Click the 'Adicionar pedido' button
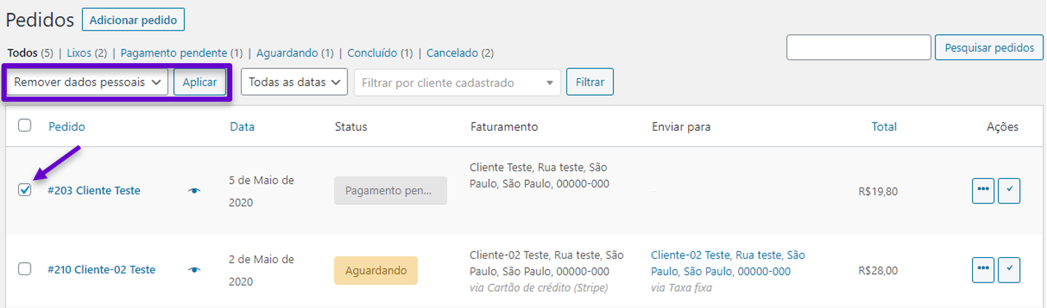This screenshot has height=308, width=1047. click(133, 20)
